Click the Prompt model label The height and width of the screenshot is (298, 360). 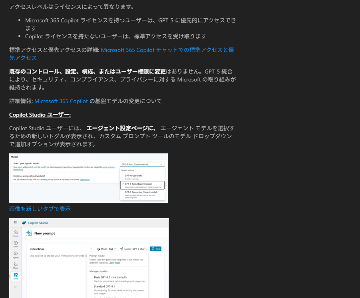(97, 256)
